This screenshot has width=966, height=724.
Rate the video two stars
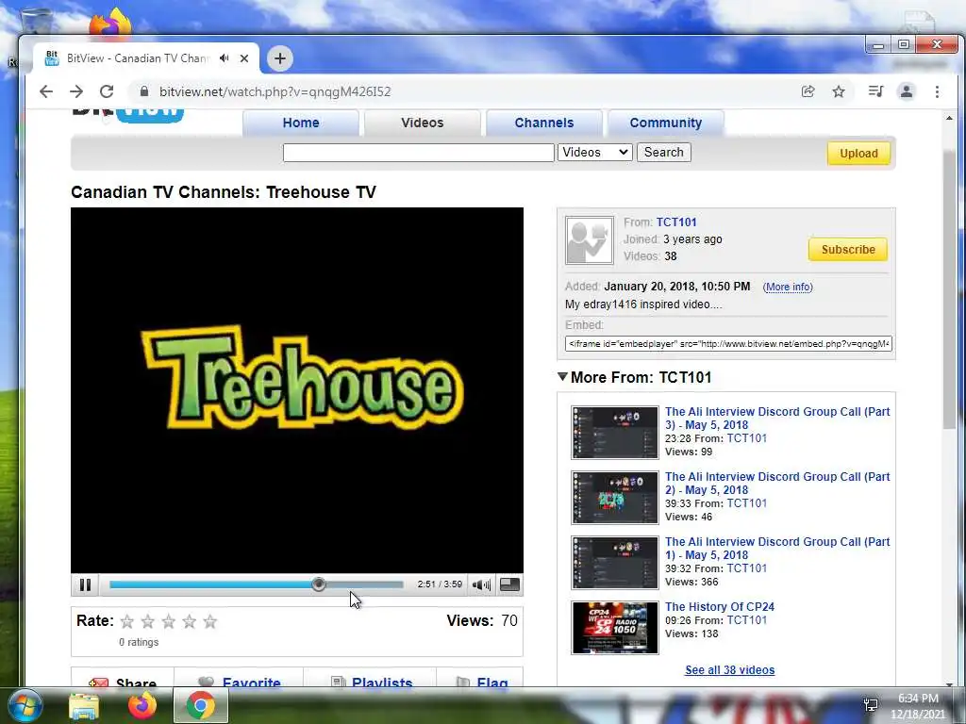pyautogui.click(x=148, y=621)
